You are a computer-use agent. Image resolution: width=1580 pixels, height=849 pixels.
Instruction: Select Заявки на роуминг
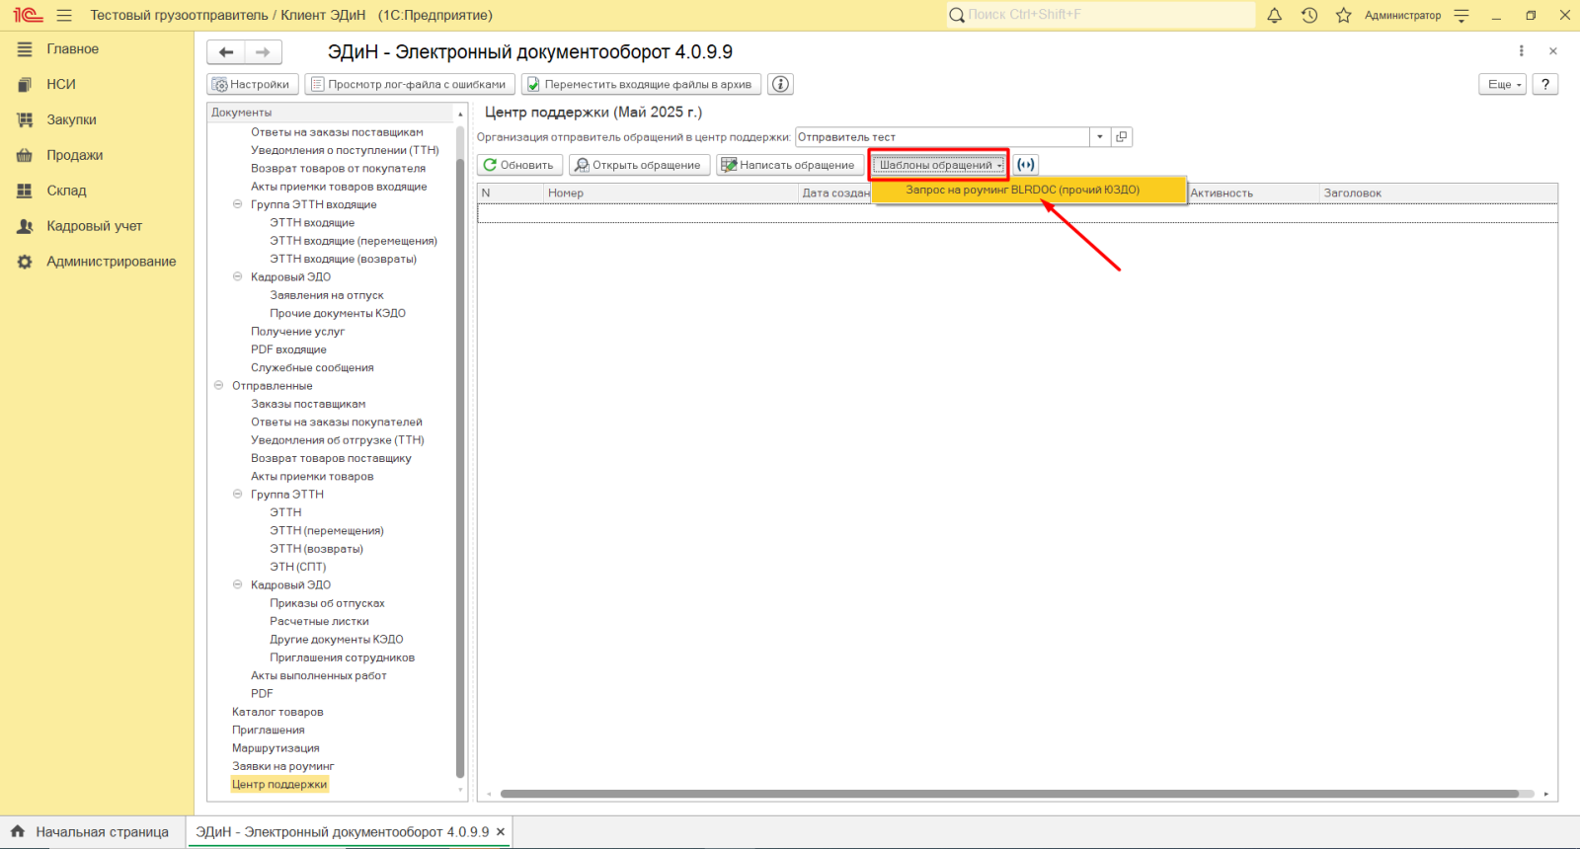[282, 766]
